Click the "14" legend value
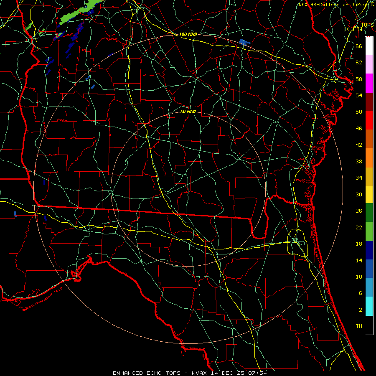The image size is (376, 376). click(359, 260)
